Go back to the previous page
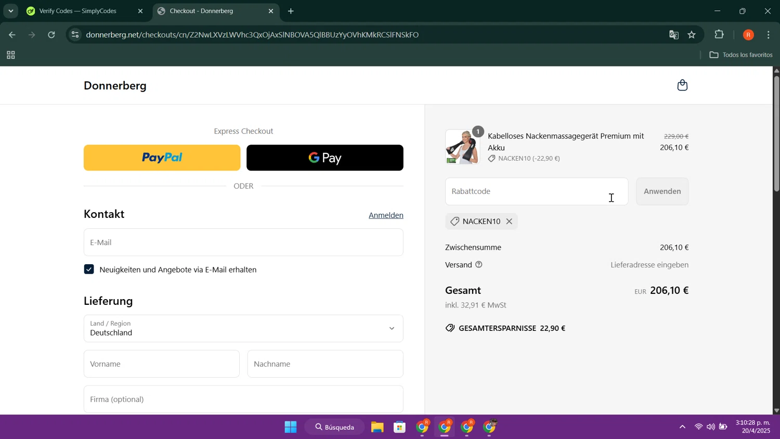The width and height of the screenshot is (780, 439). (x=12, y=35)
